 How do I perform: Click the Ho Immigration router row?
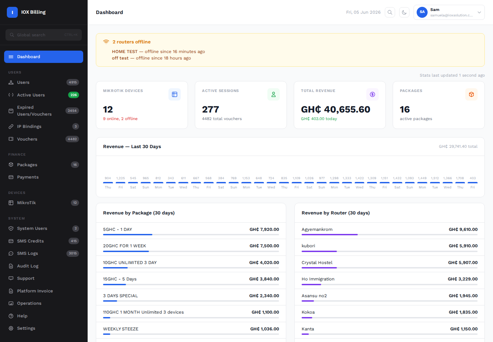390,280
